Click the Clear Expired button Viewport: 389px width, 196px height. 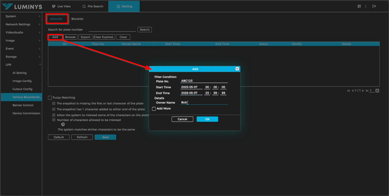(104, 37)
